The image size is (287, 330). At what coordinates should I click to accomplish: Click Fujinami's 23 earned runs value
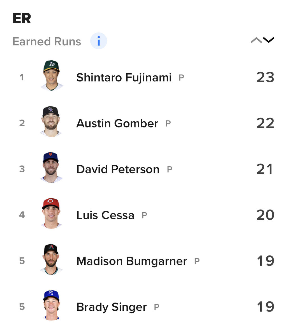[x=265, y=77]
